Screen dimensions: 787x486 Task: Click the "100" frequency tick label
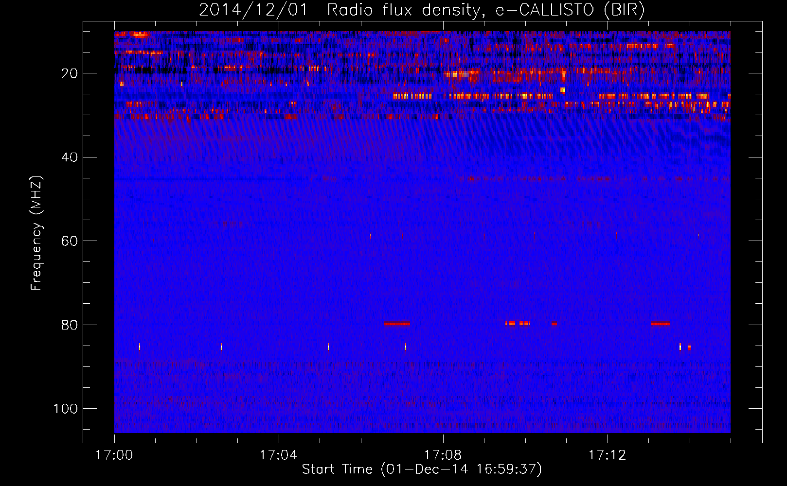[66, 409]
